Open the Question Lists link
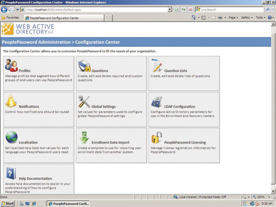The width and height of the screenshot is (276, 207). tap(176, 71)
